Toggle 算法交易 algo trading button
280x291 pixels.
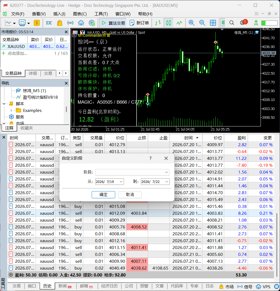tap(113, 23)
